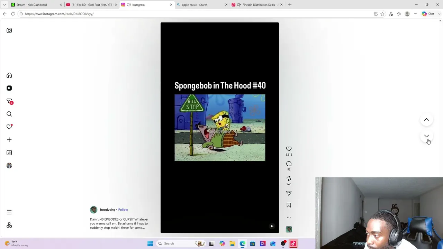Click the Create plus icon in sidebar

pos(9,140)
